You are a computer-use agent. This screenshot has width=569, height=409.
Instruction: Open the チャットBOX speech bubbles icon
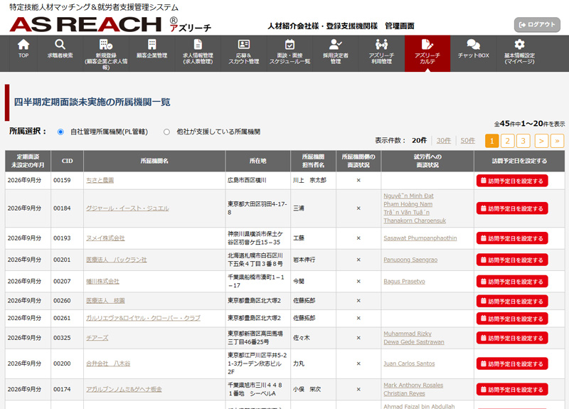click(x=473, y=44)
